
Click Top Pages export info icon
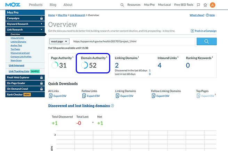point(215,95)
